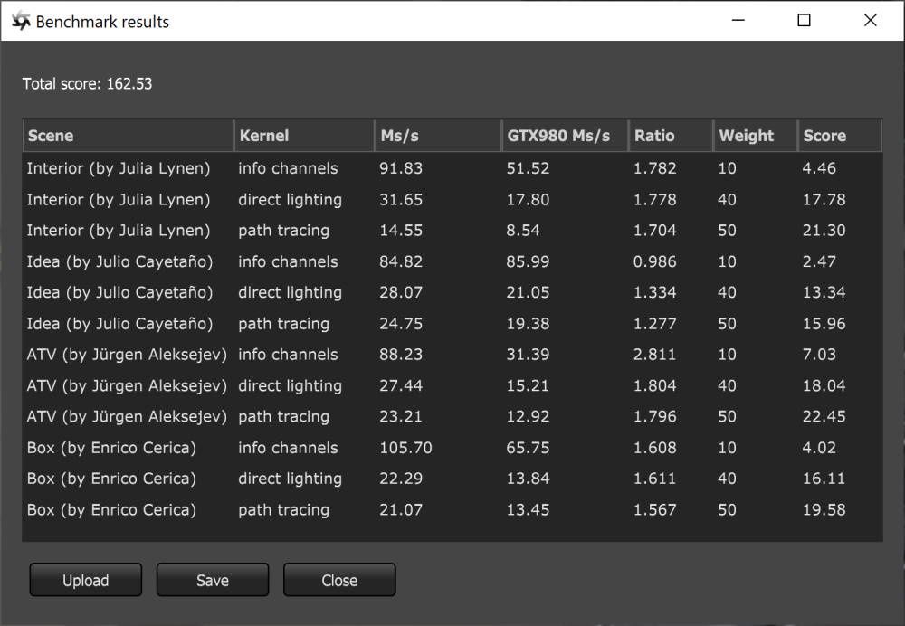This screenshot has width=905, height=626.
Task: Click the 65.75 GTX980 value
Action: coord(528,448)
